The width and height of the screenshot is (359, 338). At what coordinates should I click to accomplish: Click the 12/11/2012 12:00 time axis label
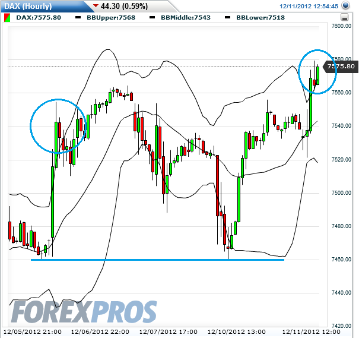tap(312, 332)
